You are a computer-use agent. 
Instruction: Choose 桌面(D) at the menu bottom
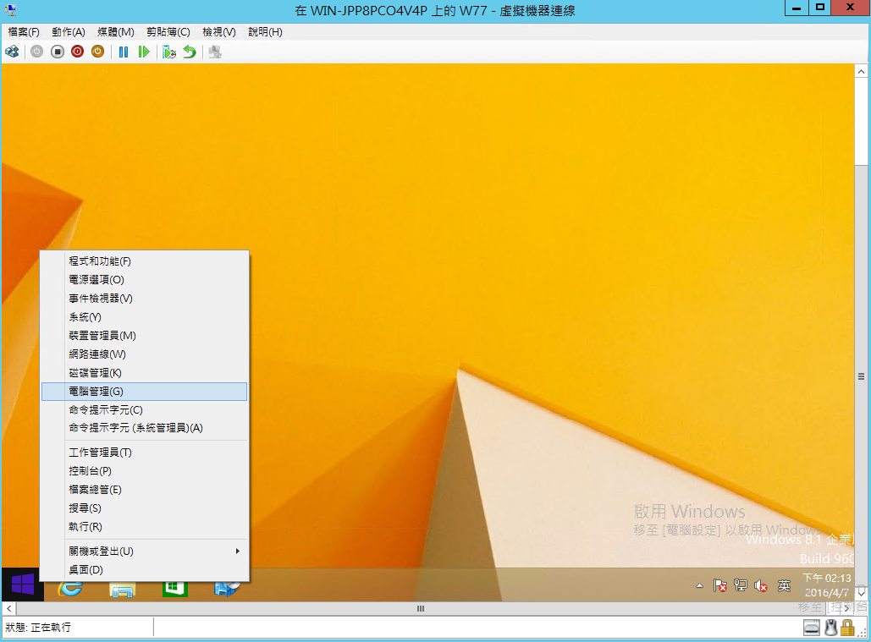point(145,570)
